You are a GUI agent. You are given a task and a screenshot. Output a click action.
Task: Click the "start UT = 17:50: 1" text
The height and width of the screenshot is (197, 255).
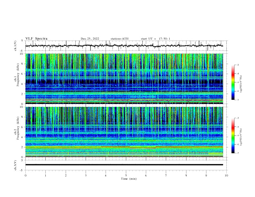pyautogui.click(x=156, y=39)
